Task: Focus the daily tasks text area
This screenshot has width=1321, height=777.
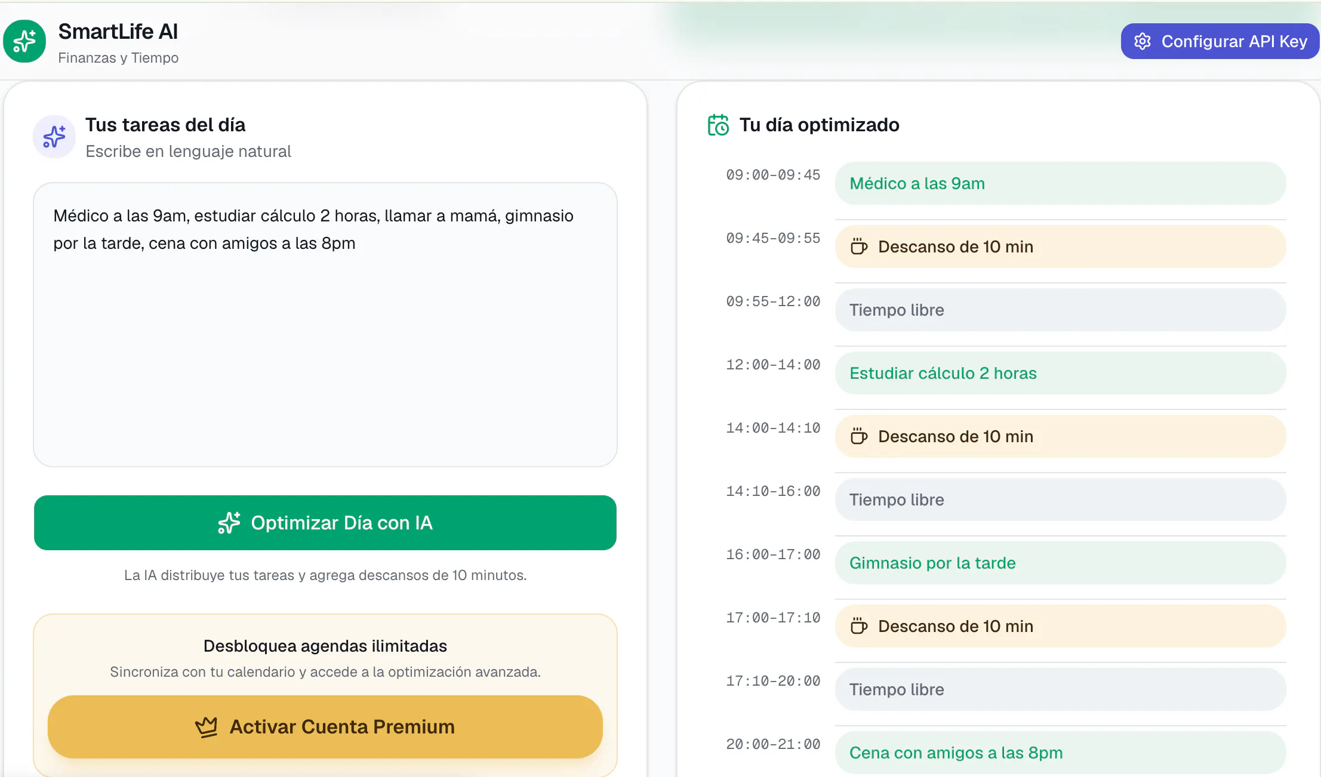Action: tap(325, 325)
